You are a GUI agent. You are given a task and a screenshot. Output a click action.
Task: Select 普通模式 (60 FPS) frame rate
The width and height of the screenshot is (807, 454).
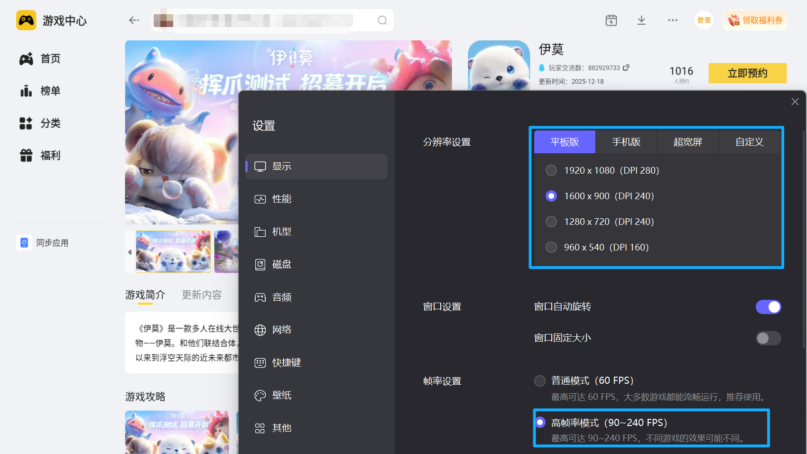pos(539,380)
